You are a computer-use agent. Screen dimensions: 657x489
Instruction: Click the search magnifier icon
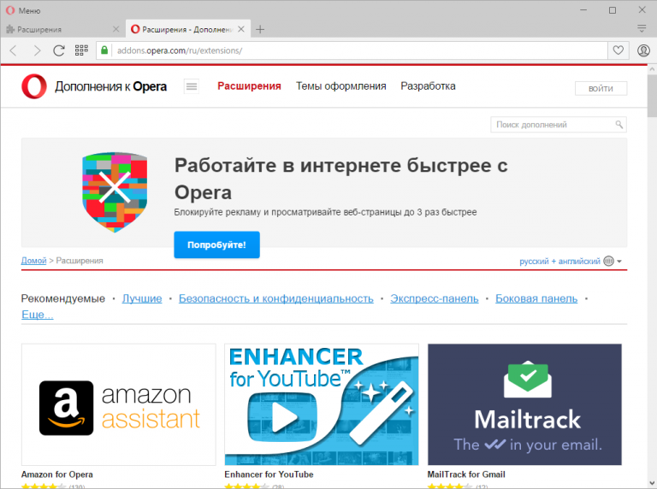click(x=619, y=124)
